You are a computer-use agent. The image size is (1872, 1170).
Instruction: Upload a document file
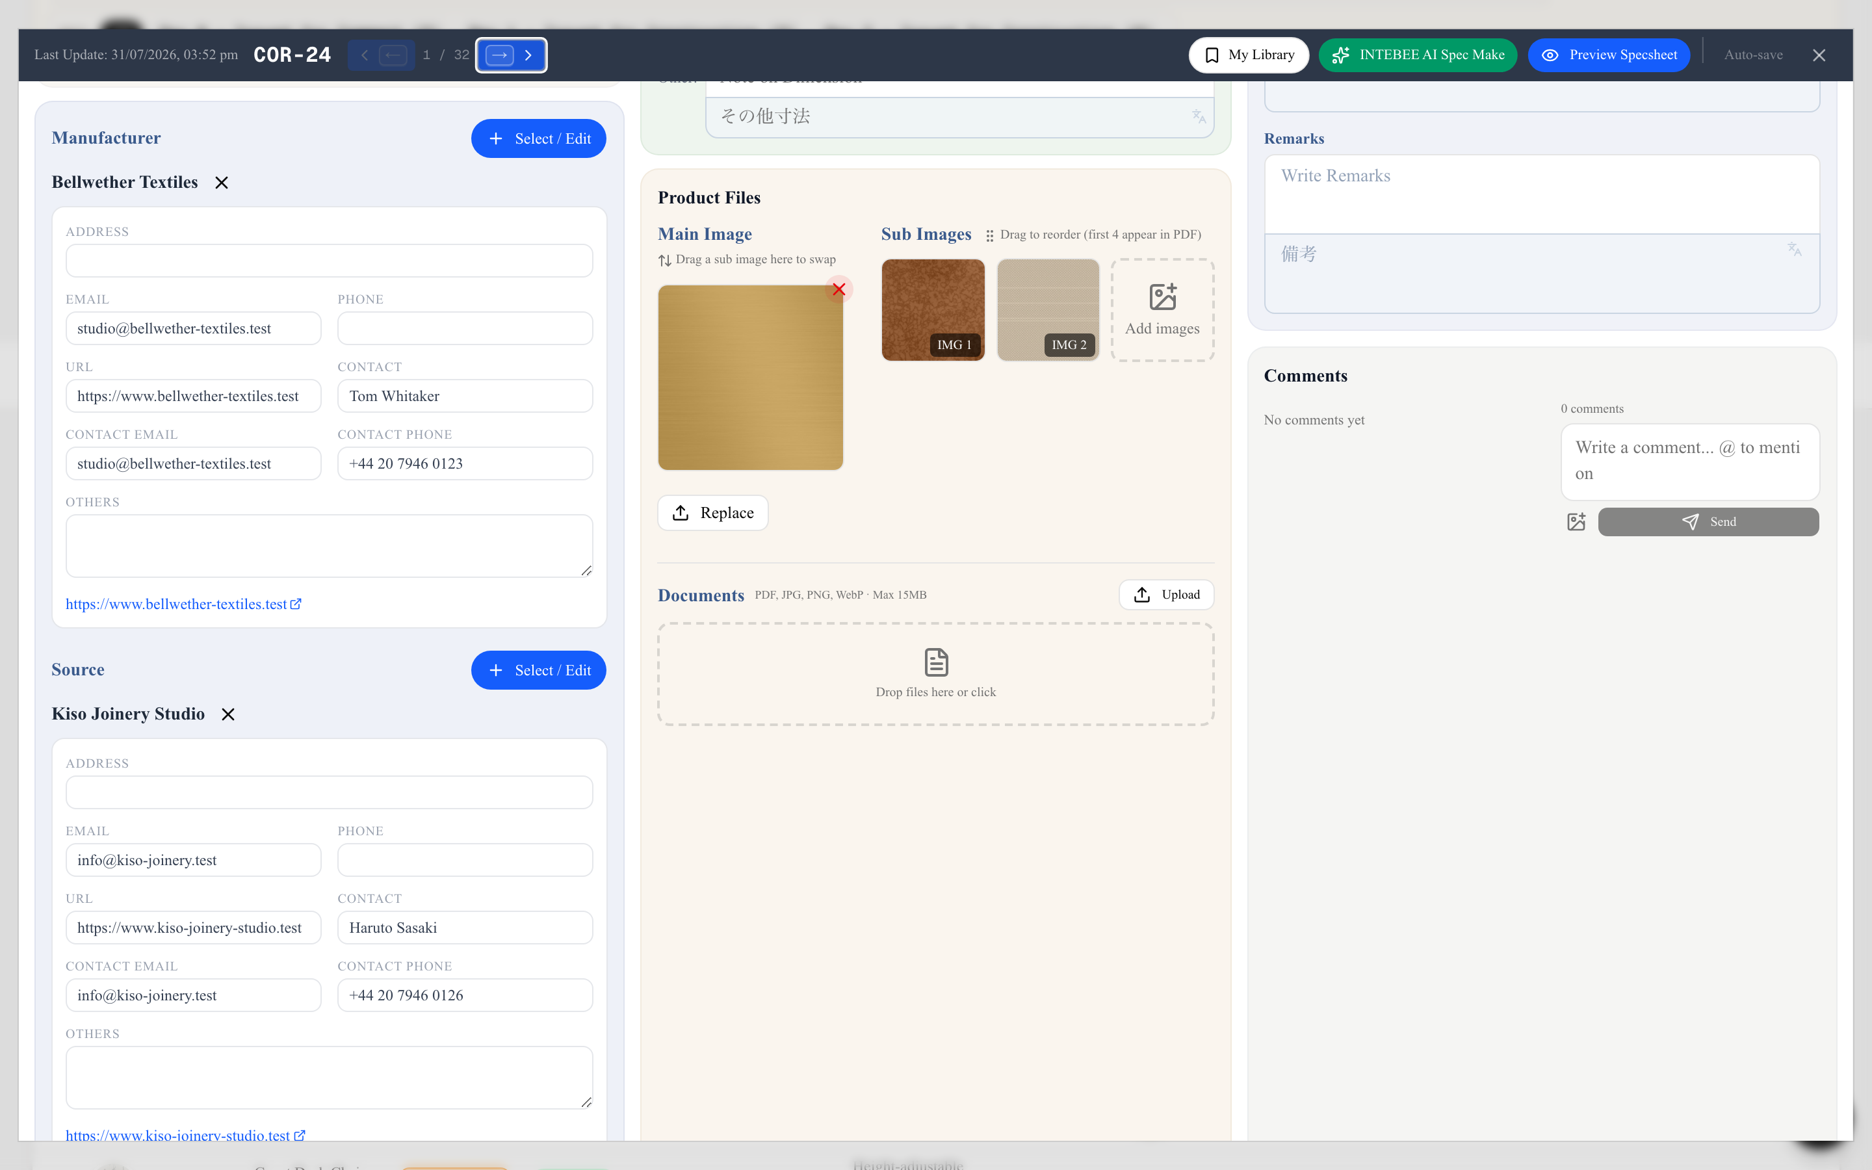1165,595
